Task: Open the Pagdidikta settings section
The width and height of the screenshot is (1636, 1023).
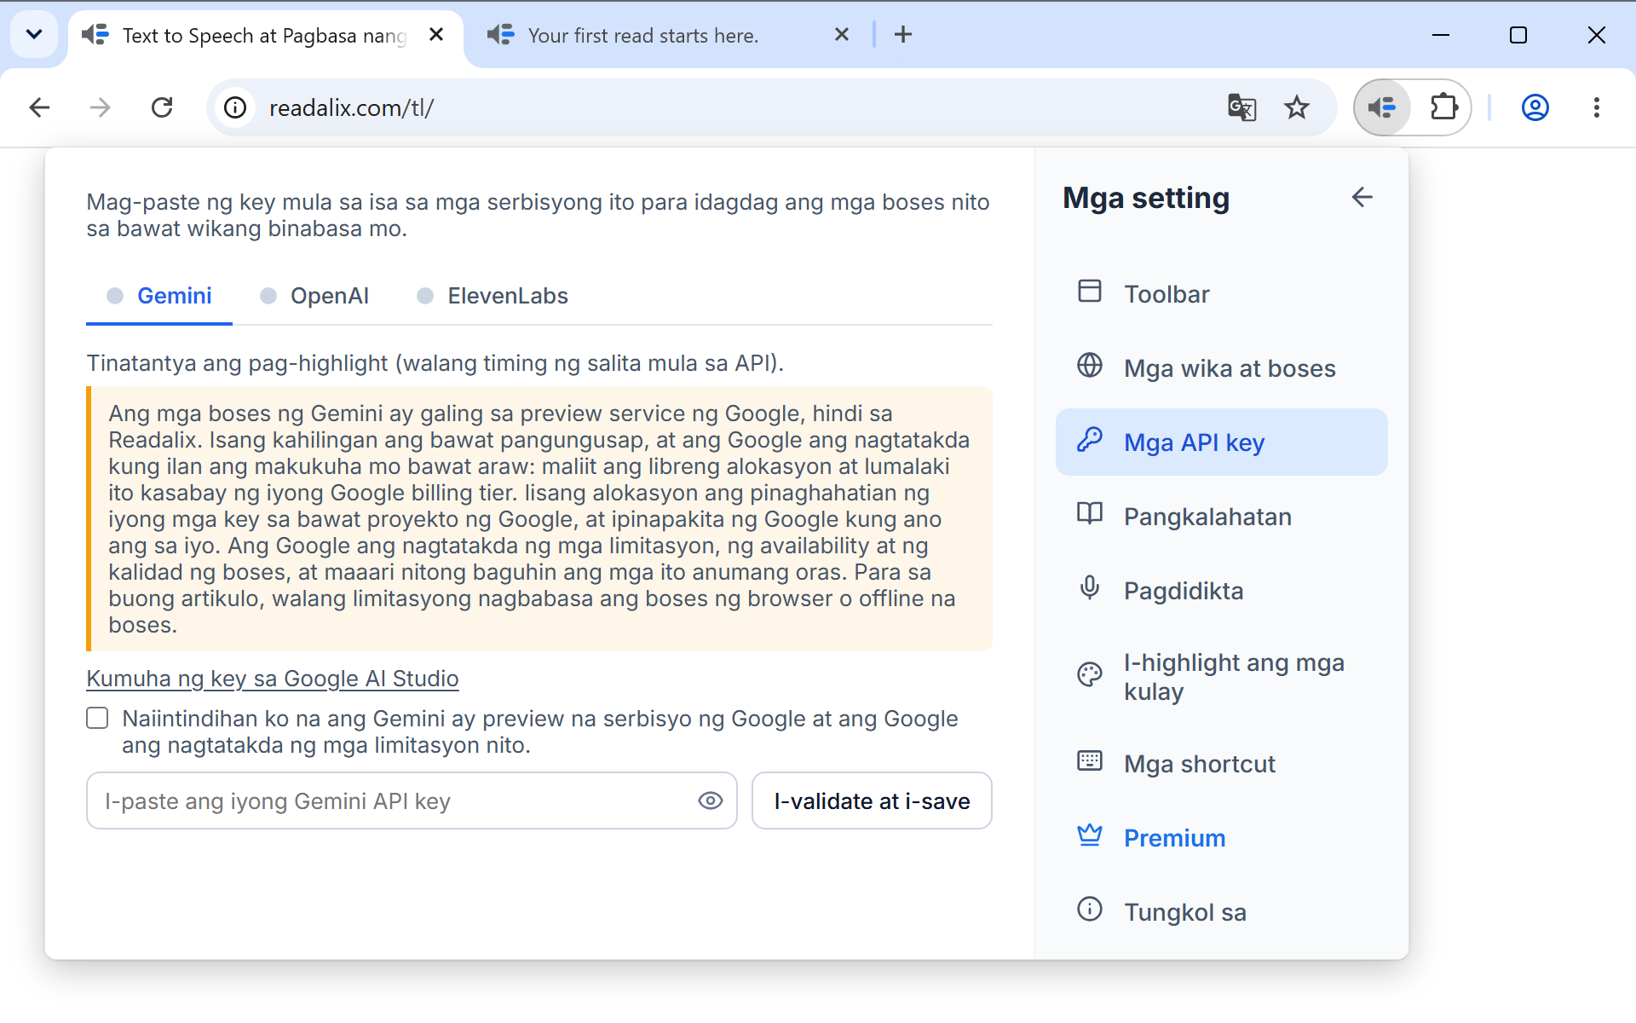Action: (1221, 591)
